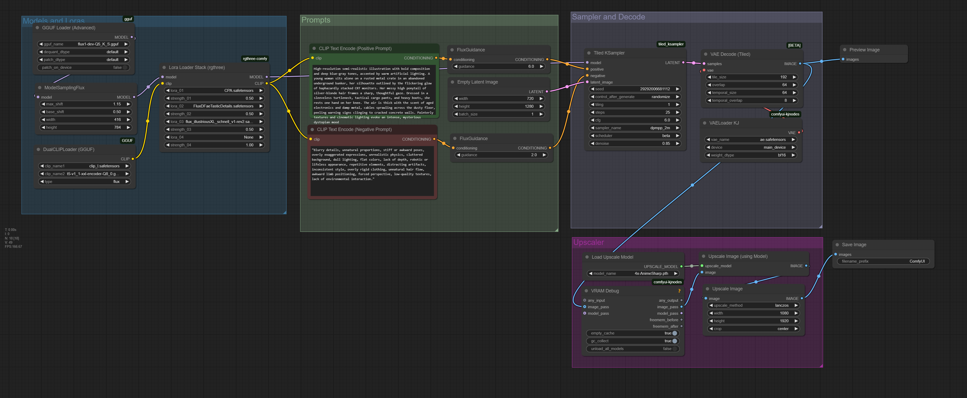Click the filename_prefix field in Save Image

pyautogui.click(x=883, y=262)
